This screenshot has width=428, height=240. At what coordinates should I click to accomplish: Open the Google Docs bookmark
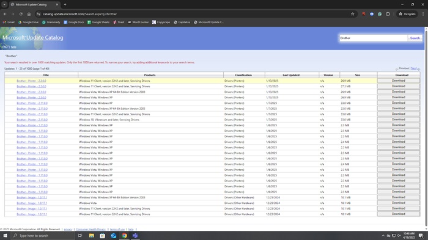point(74,22)
